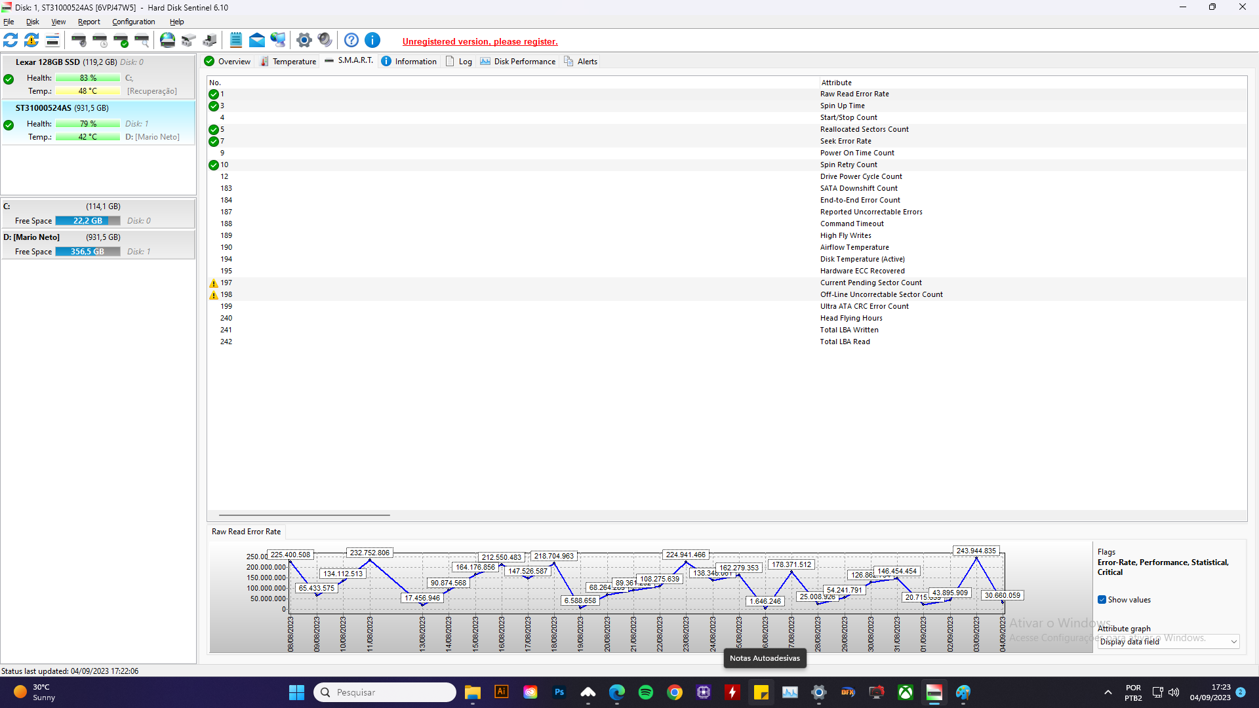The width and height of the screenshot is (1259, 708).
Task: Select the Head Flying Hours row
Action: [727, 319]
